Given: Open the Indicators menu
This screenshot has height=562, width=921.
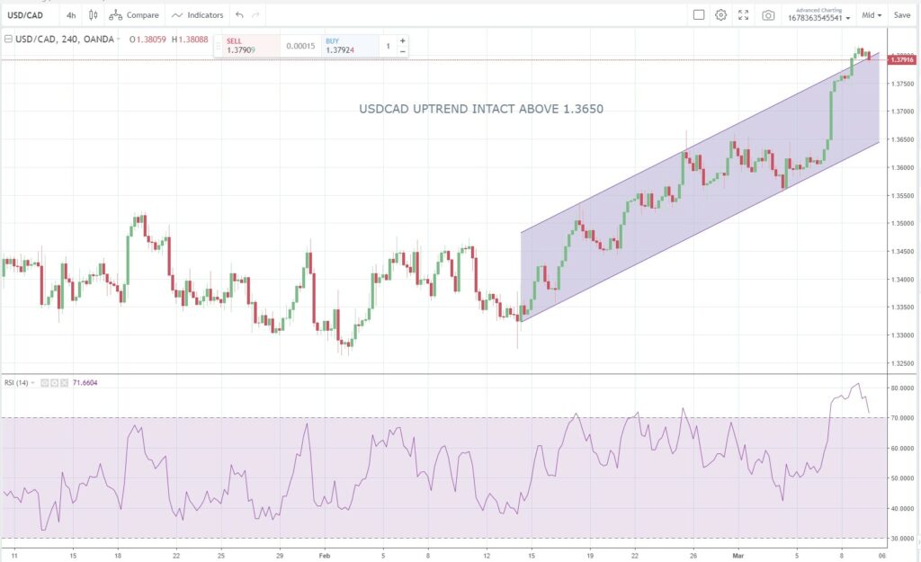Looking at the screenshot, I should 197,15.
